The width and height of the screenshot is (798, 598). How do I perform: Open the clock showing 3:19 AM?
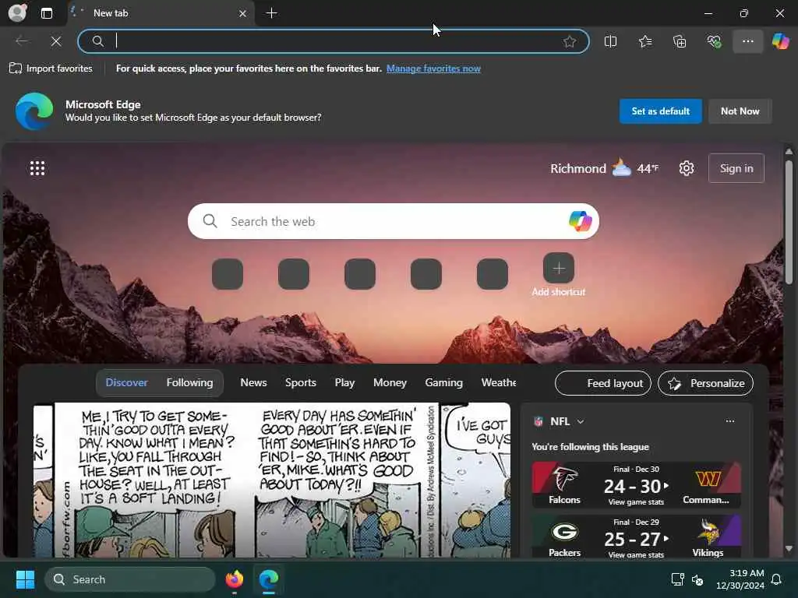740,579
